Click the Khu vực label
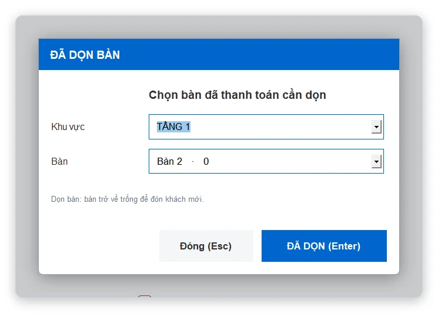 (x=68, y=127)
